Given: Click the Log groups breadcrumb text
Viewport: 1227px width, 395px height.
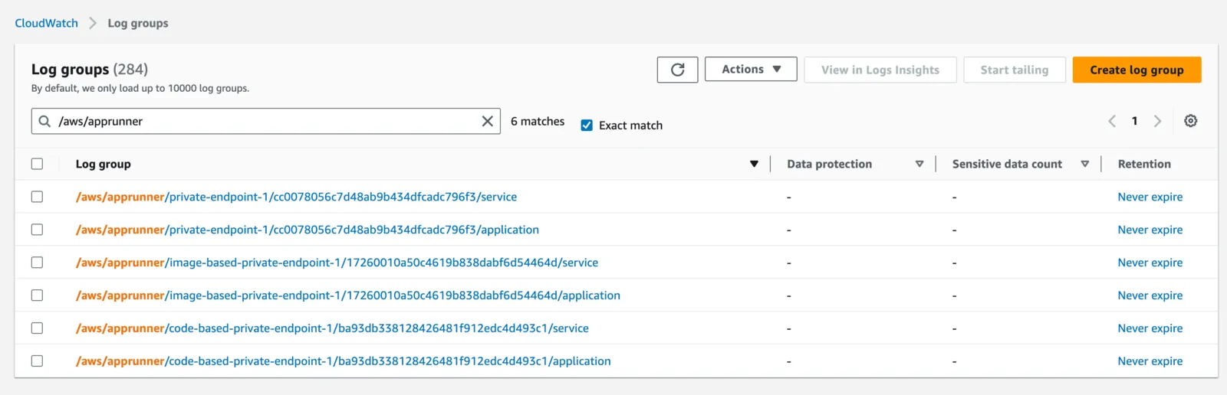Looking at the screenshot, I should pyautogui.click(x=138, y=23).
